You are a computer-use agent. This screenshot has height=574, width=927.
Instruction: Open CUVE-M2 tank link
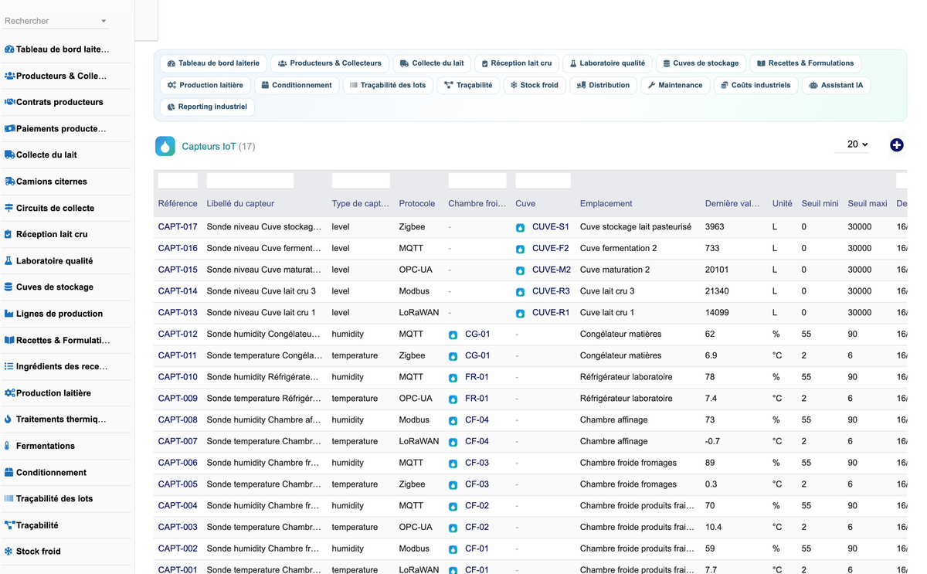[552, 270]
